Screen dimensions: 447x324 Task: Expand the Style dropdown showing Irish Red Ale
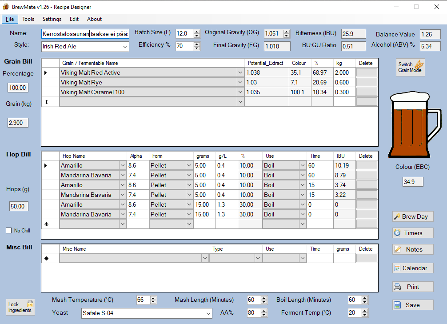[x=125, y=47]
